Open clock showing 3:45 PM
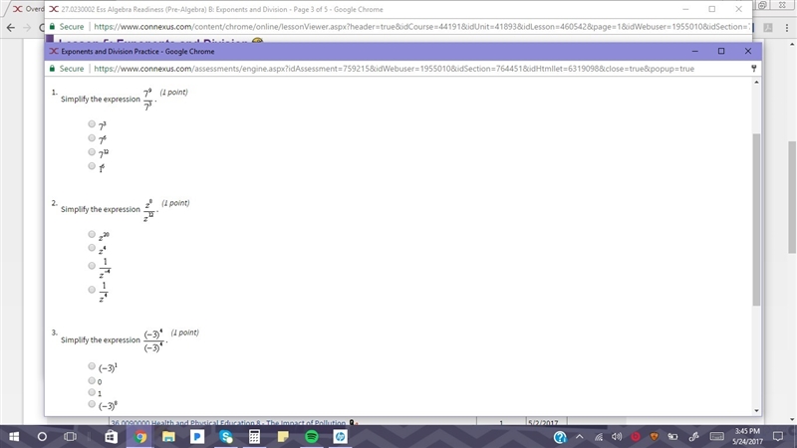 pos(747,432)
